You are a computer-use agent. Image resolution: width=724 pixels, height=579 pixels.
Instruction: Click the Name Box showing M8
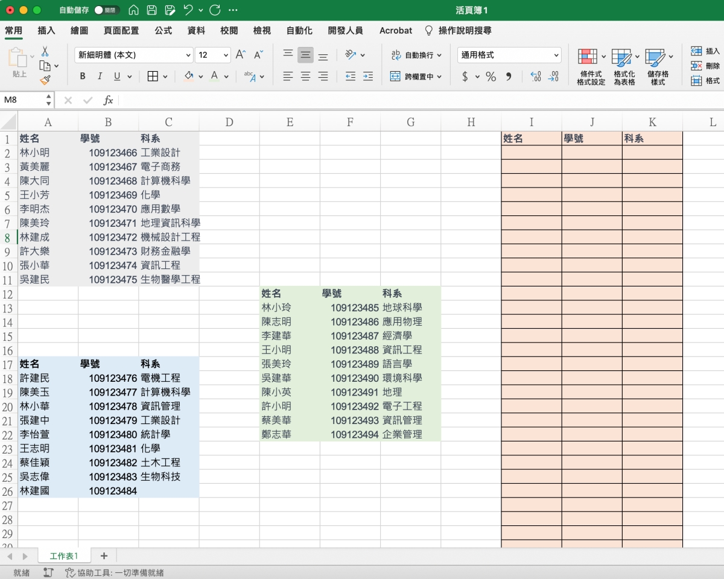(23, 100)
